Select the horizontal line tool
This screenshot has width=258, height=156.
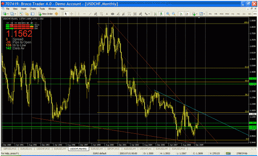[84, 14]
